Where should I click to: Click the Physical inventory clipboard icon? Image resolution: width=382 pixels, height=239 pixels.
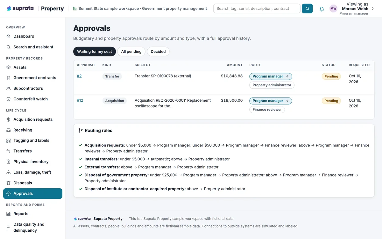pos(9,162)
